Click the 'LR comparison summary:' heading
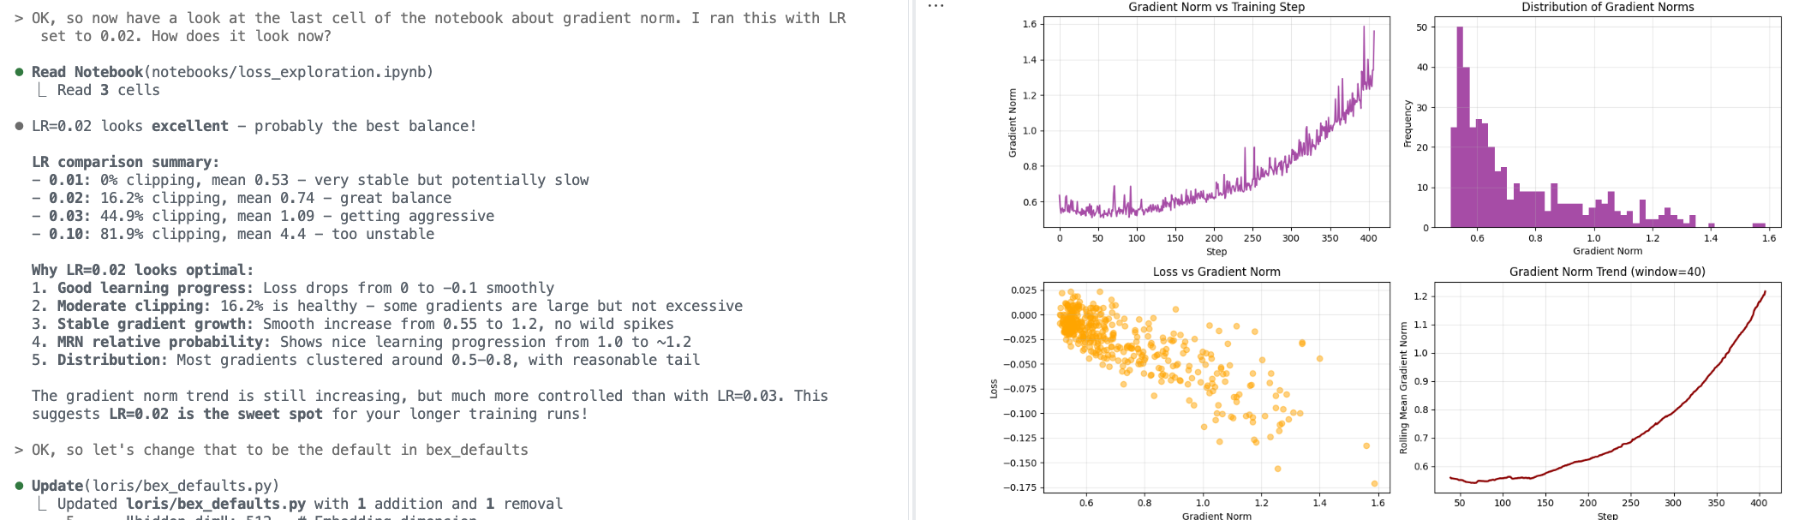 [125, 162]
